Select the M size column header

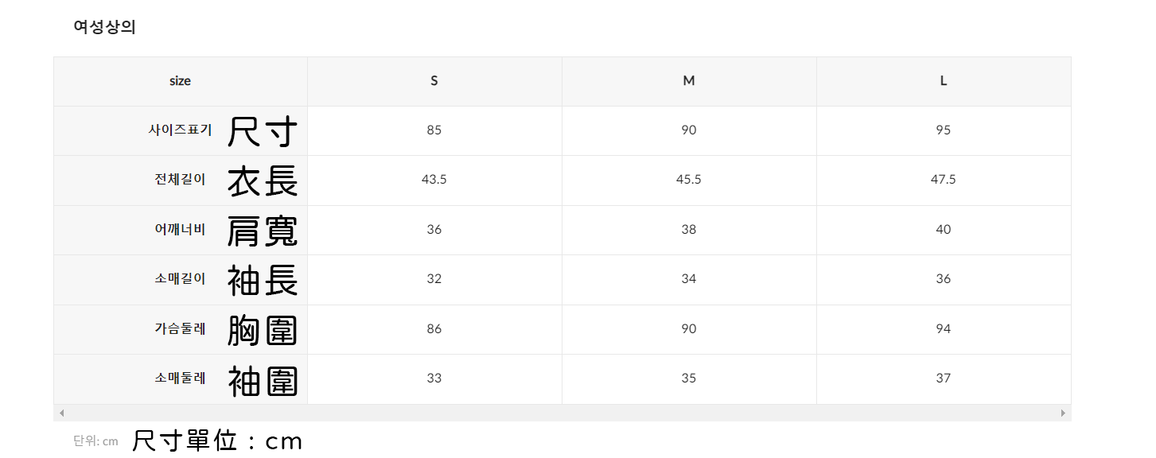tap(689, 81)
